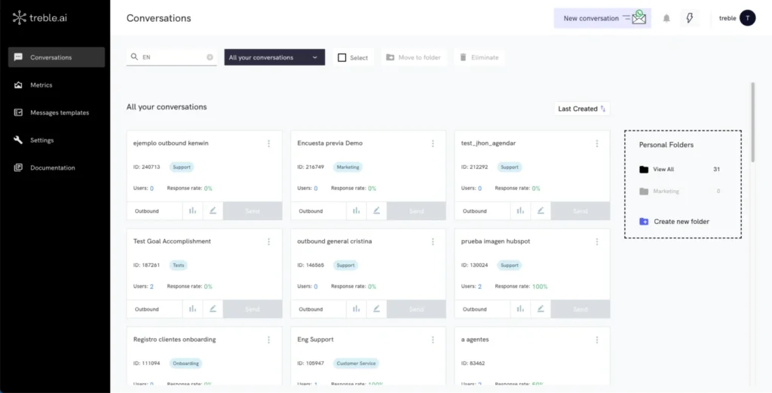Open metrics chart for ejemplo outbound kenwin
The height and width of the screenshot is (393, 772).
tap(192, 211)
